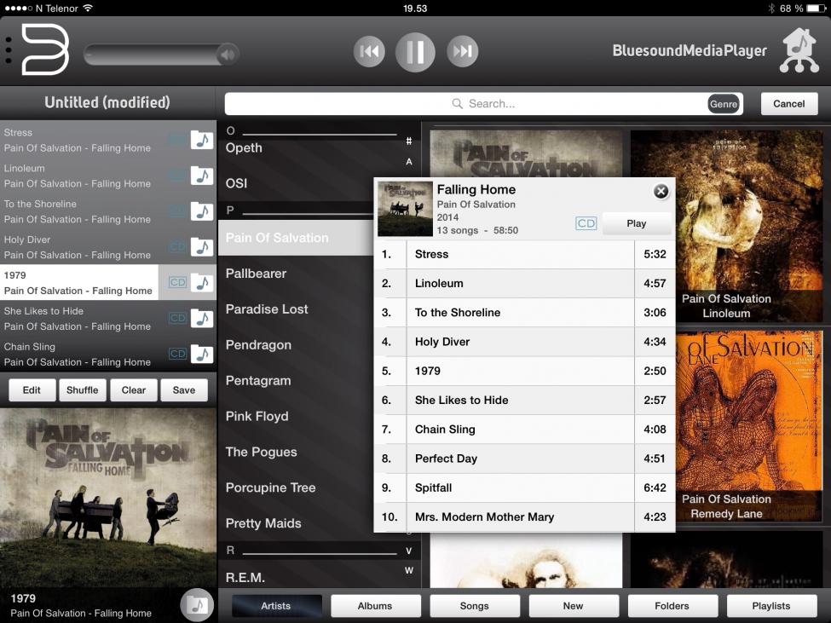The width and height of the screenshot is (831, 623).
Task: Skip to the next track
Action: [462, 51]
